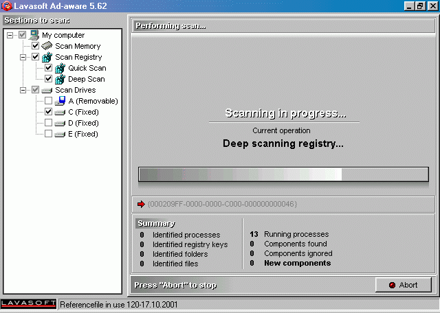Image resolution: width=440 pixels, height=313 pixels.
Task: Click the A (Removable) floppy icon
Action: tap(60, 101)
